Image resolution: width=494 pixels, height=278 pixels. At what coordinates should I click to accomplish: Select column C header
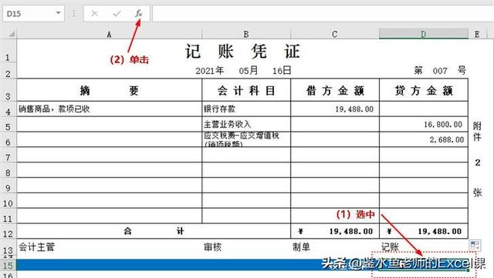click(x=334, y=34)
